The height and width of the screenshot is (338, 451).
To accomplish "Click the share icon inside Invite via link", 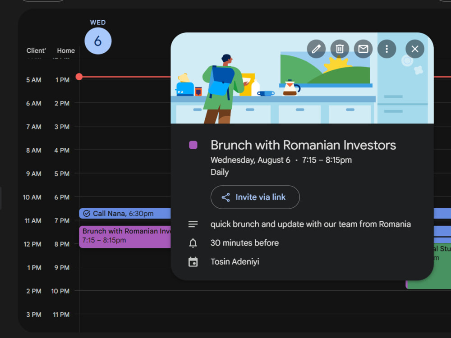I will 226,197.
